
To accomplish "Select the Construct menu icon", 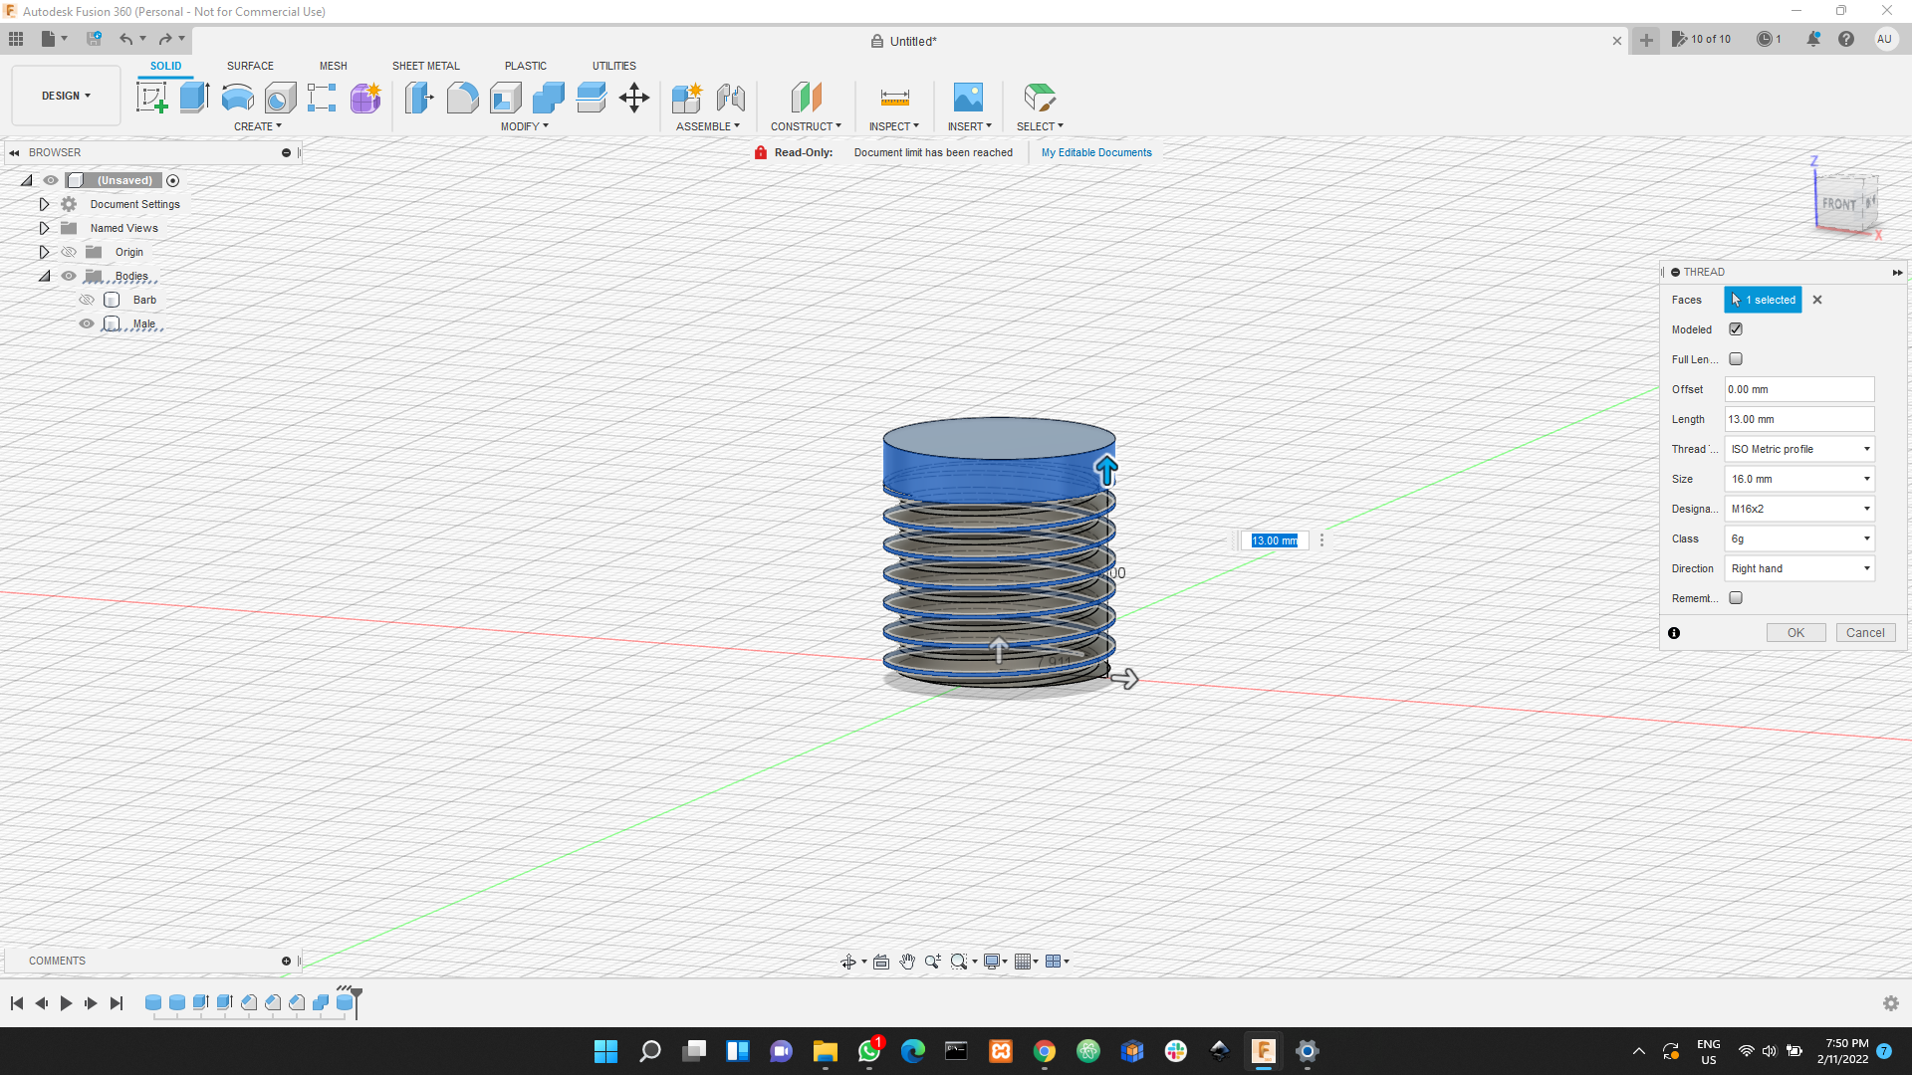I will 804,98.
